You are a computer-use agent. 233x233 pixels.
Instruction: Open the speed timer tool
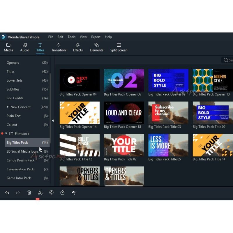click(62, 193)
